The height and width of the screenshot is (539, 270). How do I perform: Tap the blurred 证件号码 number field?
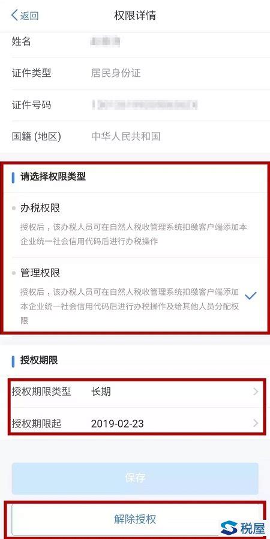pyautogui.click(x=145, y=104)
